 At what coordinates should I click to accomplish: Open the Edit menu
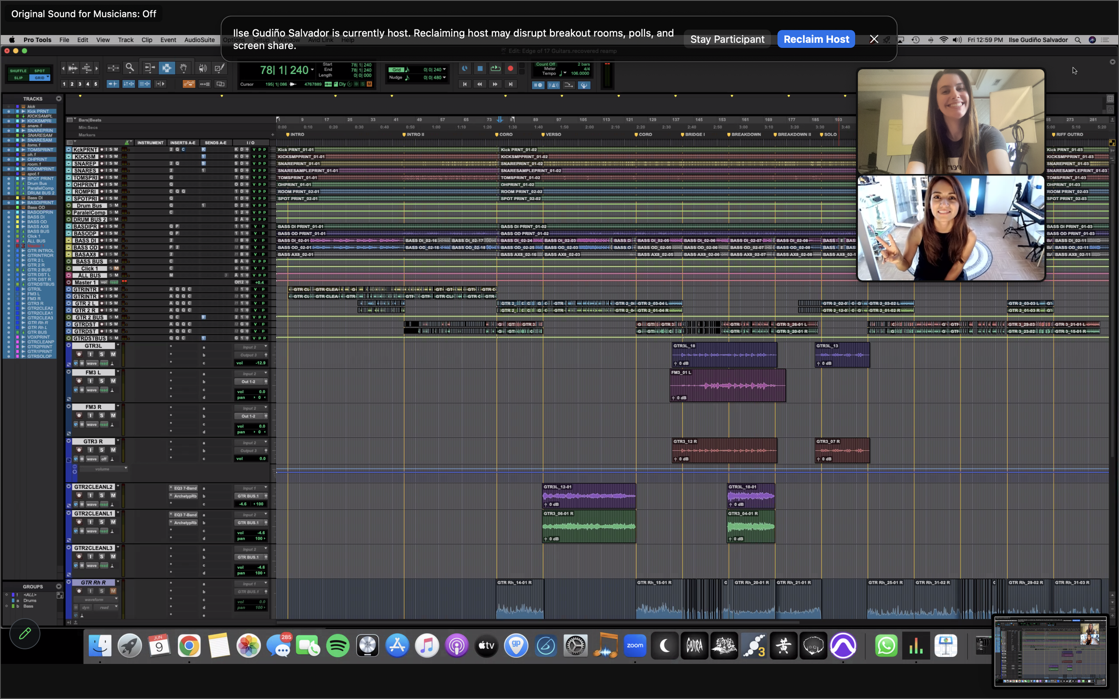click(x=83, y=40)
